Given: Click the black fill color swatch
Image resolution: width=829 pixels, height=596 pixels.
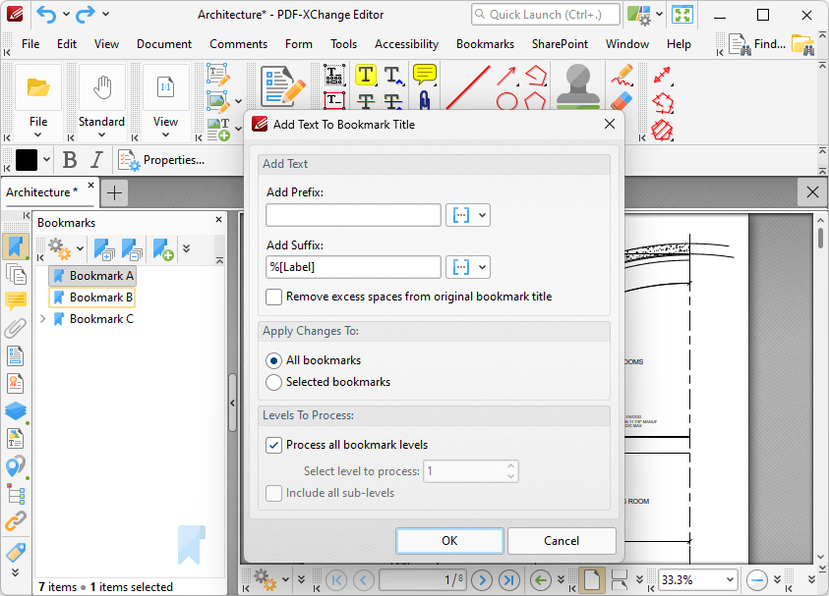Looking at the screenshot, I should pos(27,159).
